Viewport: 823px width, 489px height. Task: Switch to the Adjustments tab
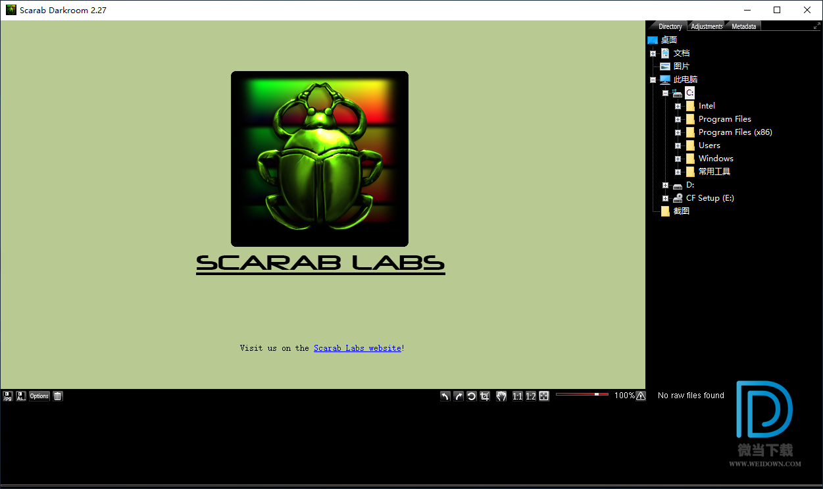tap(707, 26)
